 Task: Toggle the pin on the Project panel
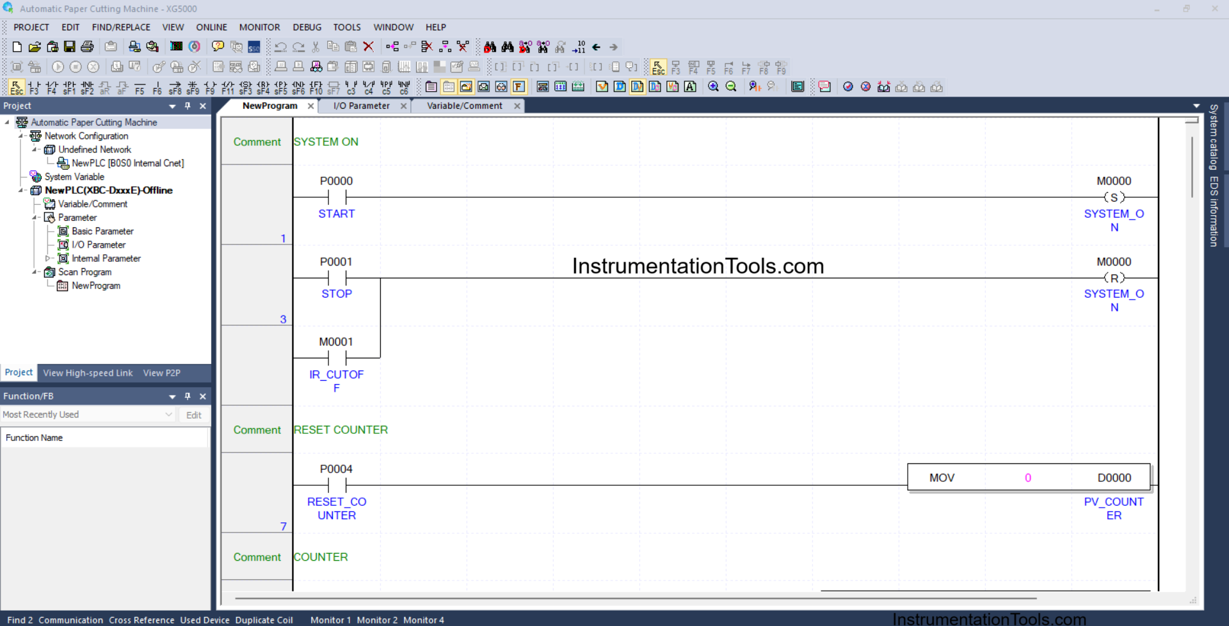tap(188, 106)
